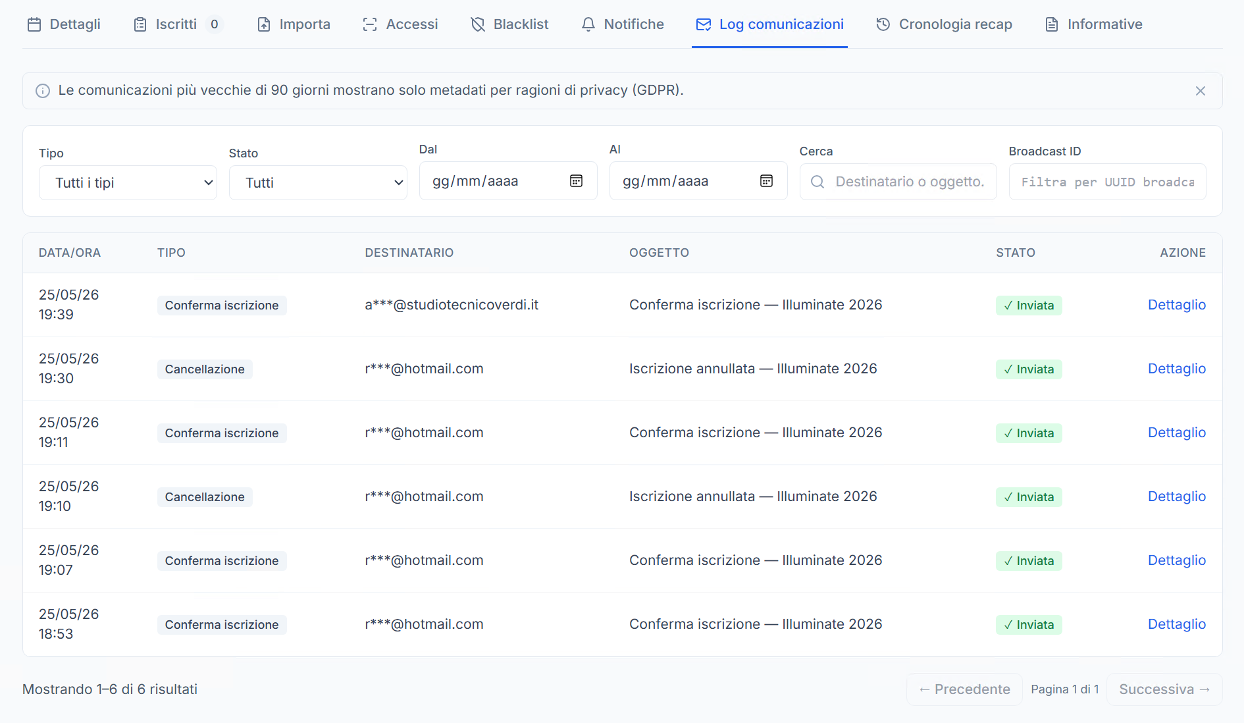The height and width of the screenshot is (723, 1244).
Task: Click the Broadcast ID filter field
Action: (x=1107, y=182)
